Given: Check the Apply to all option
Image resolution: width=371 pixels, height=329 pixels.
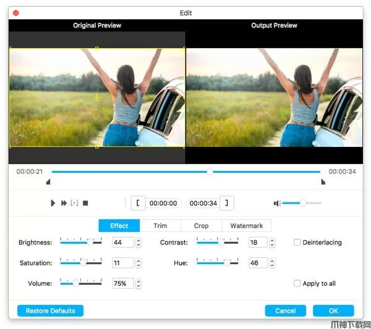Looking at the screenshot, I should coord(297,283).
